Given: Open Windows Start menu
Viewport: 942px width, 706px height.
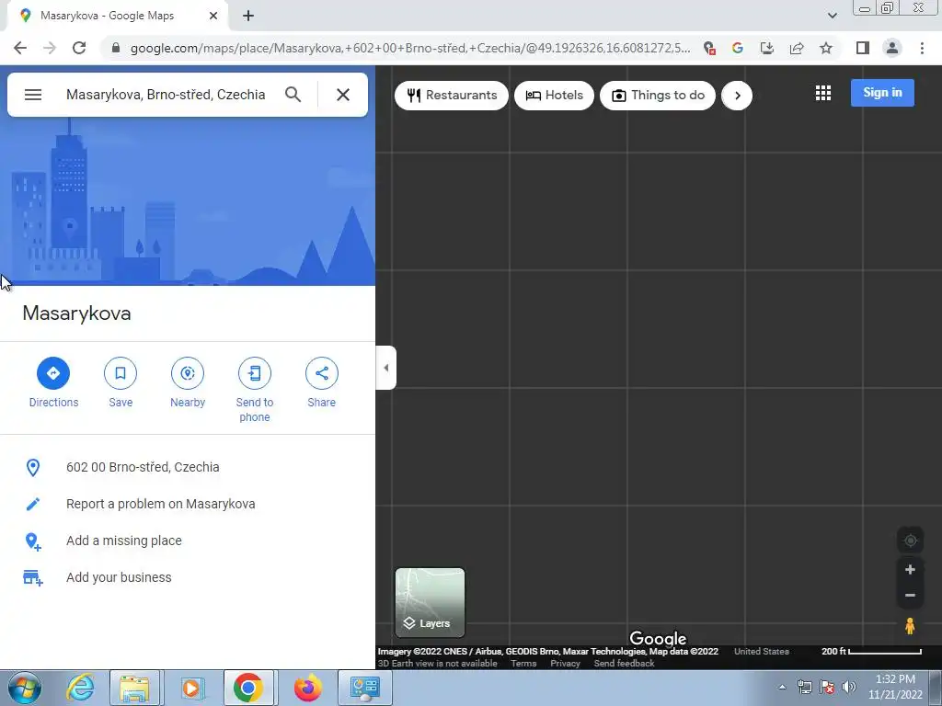Looking at the screenshot, I should (x=25, y=688).
